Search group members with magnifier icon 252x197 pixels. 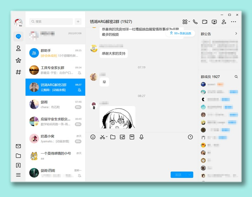(x=236, y=77)
